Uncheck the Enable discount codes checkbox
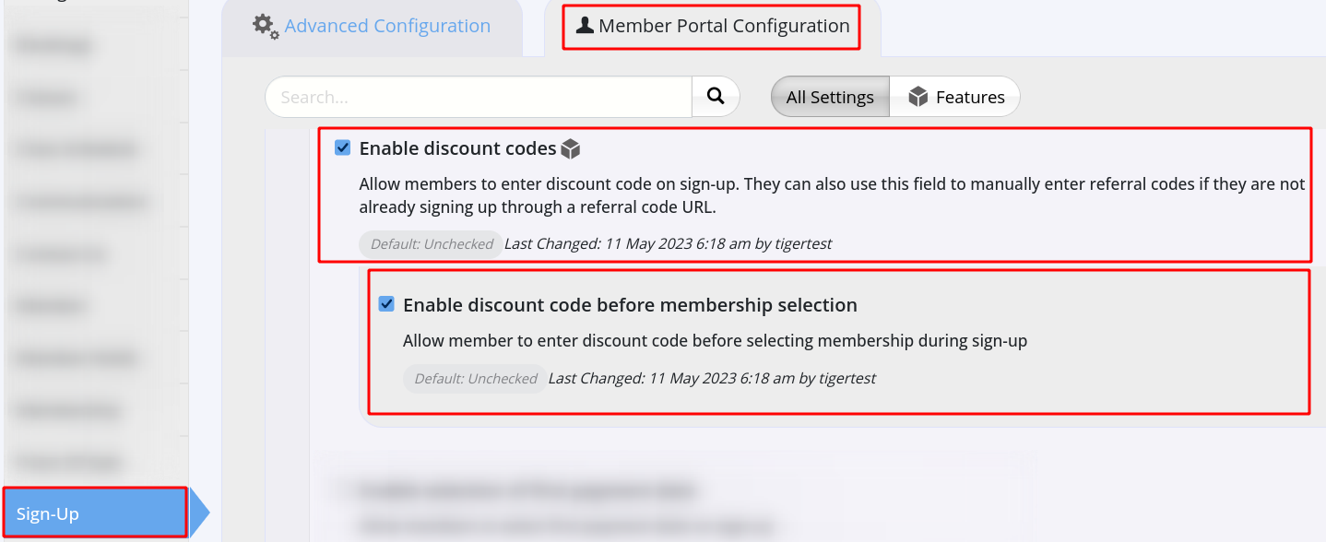Image resolution: width=1326 pixels, height=542 pixels. click(343, 147)
